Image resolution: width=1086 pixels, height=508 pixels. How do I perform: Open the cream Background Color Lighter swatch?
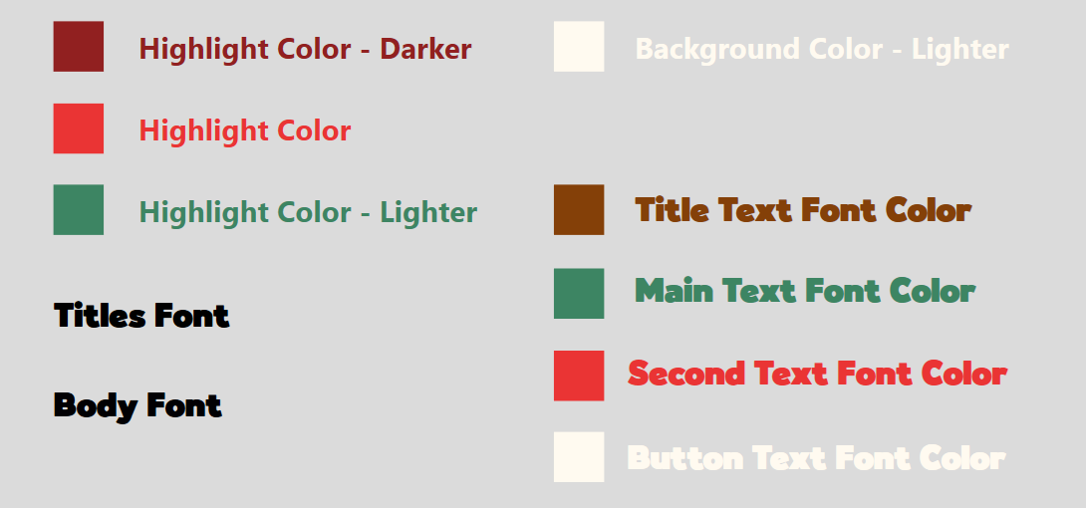coord(579,47)
